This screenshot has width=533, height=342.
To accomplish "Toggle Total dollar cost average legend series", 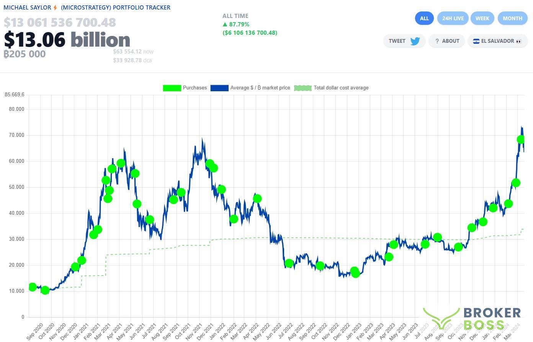I will 331,88.
